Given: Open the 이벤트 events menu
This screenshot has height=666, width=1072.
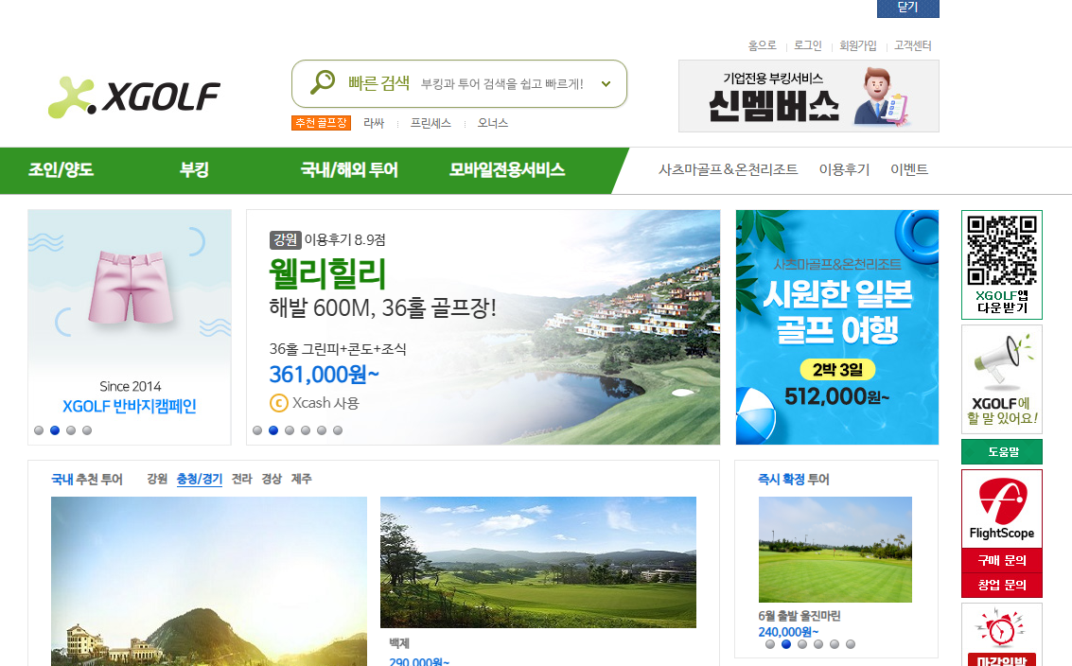Looking at the screenshot, I should pyautogui.click(x=909, y=169).
